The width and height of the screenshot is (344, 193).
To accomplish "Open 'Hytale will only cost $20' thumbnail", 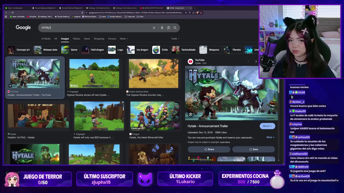I will coord(99,116).
